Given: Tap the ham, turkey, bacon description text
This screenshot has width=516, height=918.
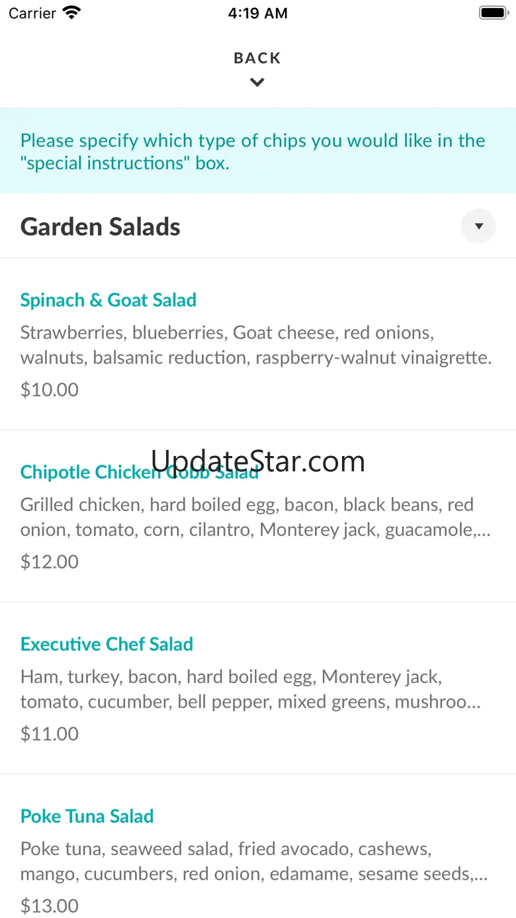Looking at the screenshot, I should 251,689.
